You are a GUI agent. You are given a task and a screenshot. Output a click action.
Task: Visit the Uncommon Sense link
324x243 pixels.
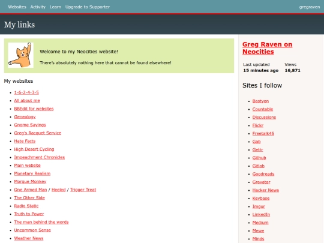32,230
